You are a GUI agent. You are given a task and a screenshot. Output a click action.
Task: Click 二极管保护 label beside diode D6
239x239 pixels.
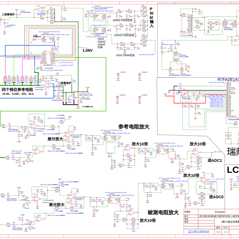pos(8,15)
